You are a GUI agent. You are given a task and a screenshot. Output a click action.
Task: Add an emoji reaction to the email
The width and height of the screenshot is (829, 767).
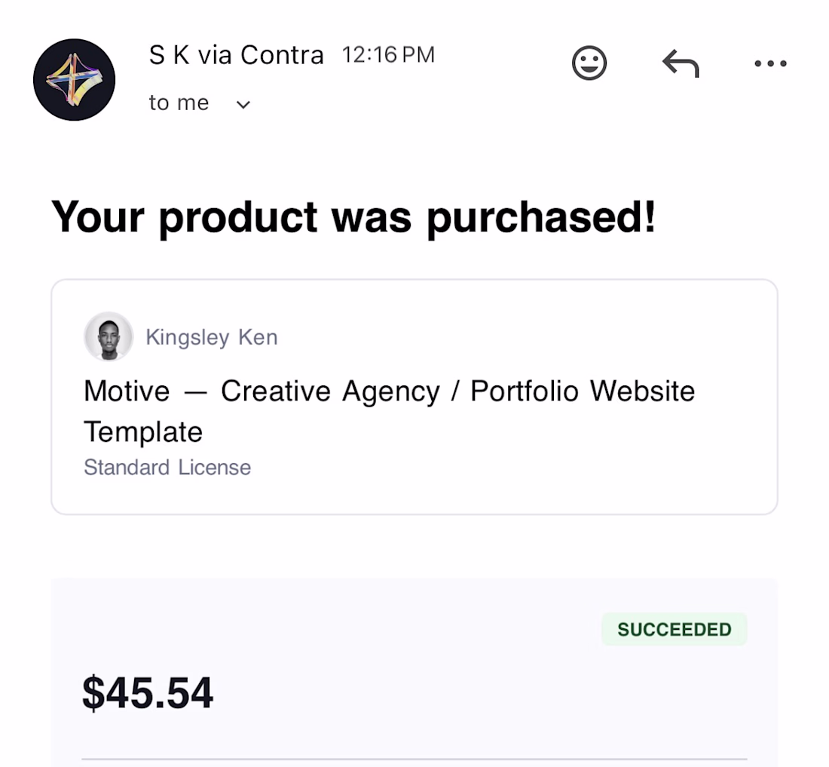coord(589,63)
